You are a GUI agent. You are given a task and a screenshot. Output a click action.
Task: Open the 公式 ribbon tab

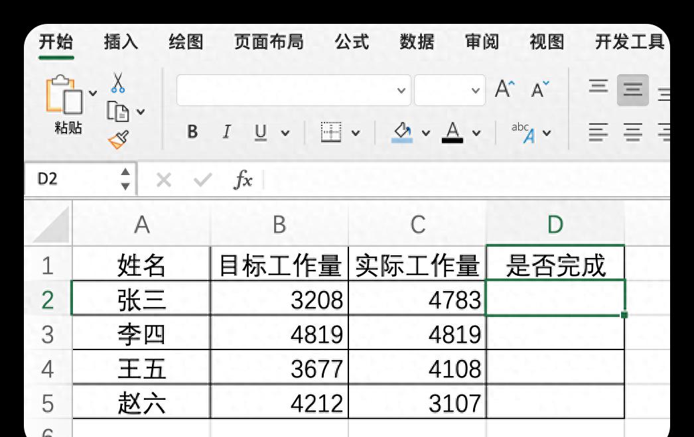pos(352,42)
